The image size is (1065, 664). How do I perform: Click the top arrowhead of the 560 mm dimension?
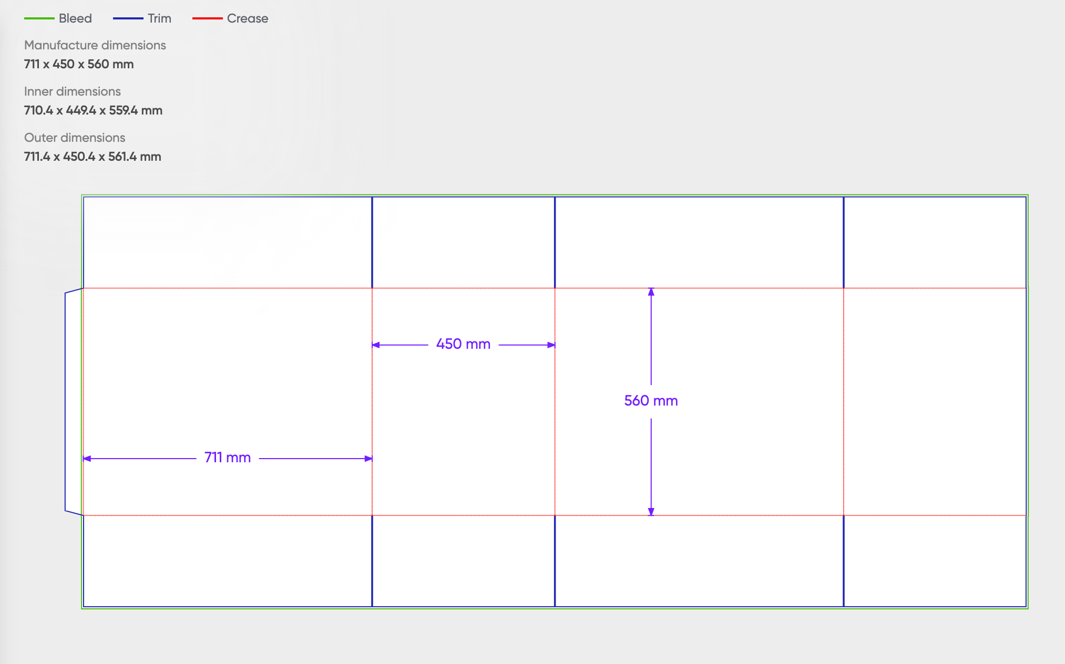pos(651,292)
